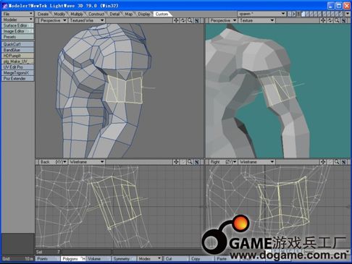Viewport: 352px width, 264px height.
Task: Click the Cut button in bottom bar
Action: click(176, 259)
